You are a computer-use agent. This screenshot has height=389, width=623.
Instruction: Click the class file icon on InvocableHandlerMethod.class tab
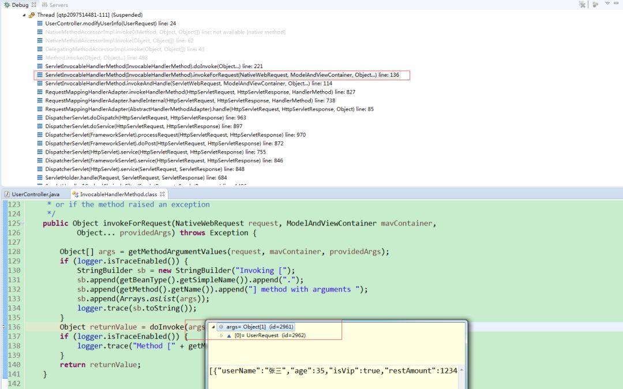click(75, 194)
